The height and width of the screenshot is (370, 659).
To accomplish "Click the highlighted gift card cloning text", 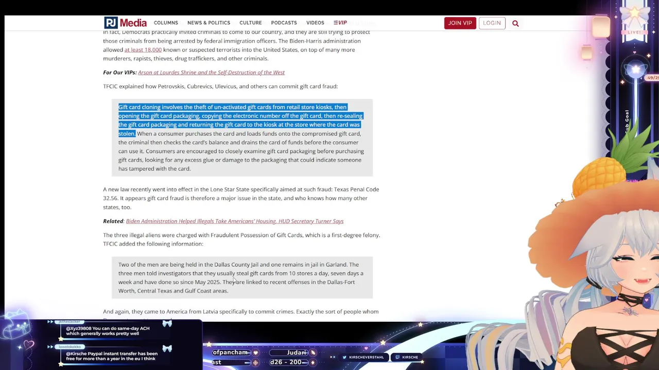I will point(240,120).
